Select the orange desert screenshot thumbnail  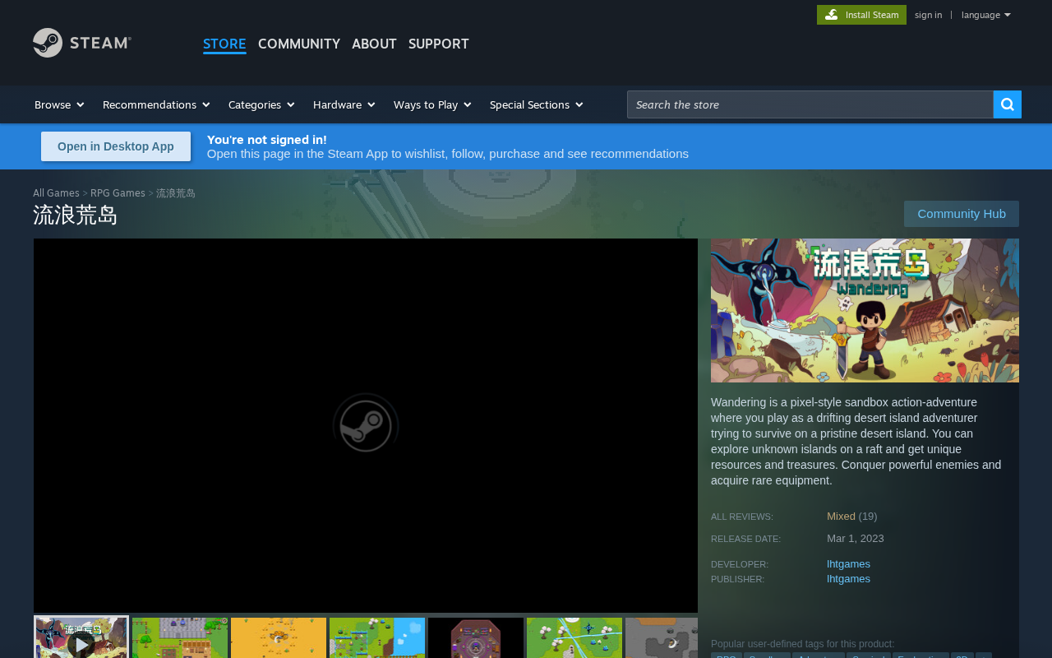tap(279, 637)
